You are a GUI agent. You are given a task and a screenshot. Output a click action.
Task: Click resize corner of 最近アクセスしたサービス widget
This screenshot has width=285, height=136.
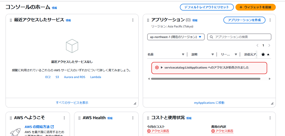pyautogui.click(x=135, y=103)
